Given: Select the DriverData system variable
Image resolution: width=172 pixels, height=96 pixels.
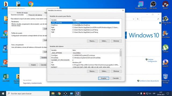Looking at the screenshot, I should click(85, 58).
